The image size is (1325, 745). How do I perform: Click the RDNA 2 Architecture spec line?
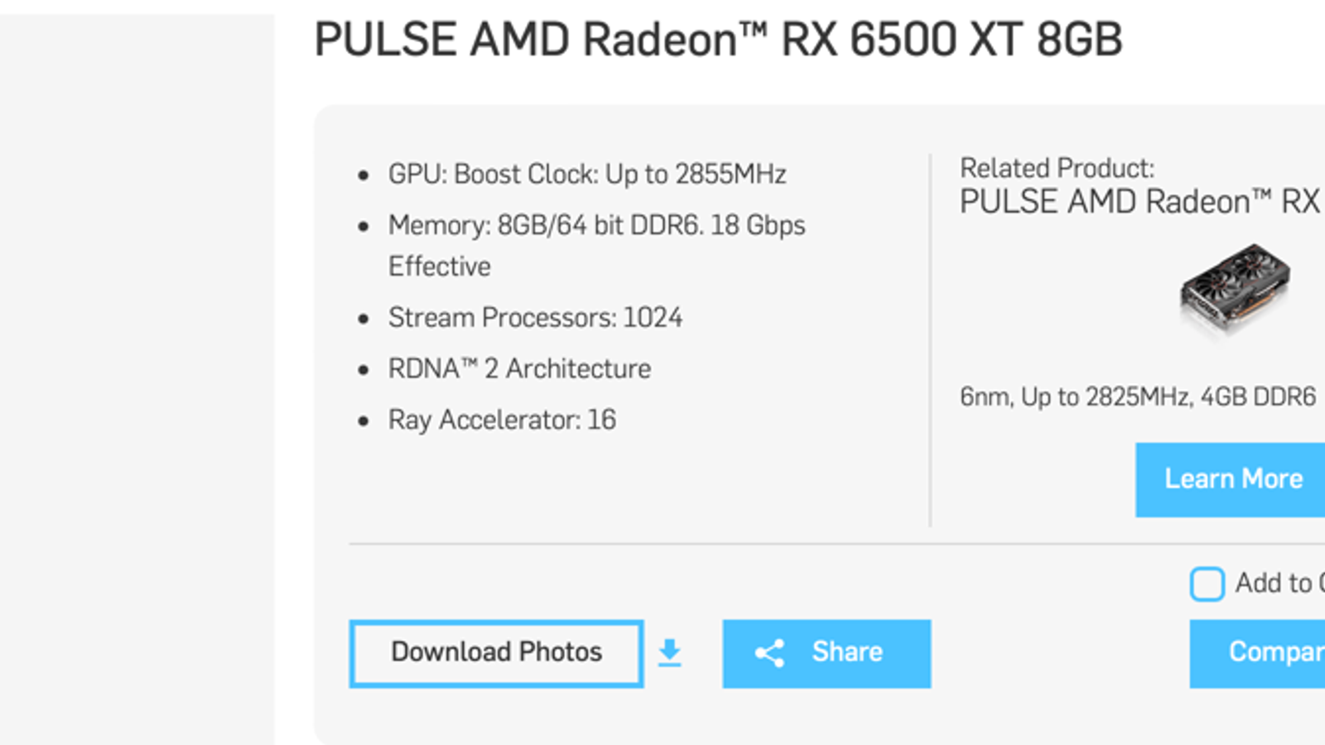[x=519, y=369]
